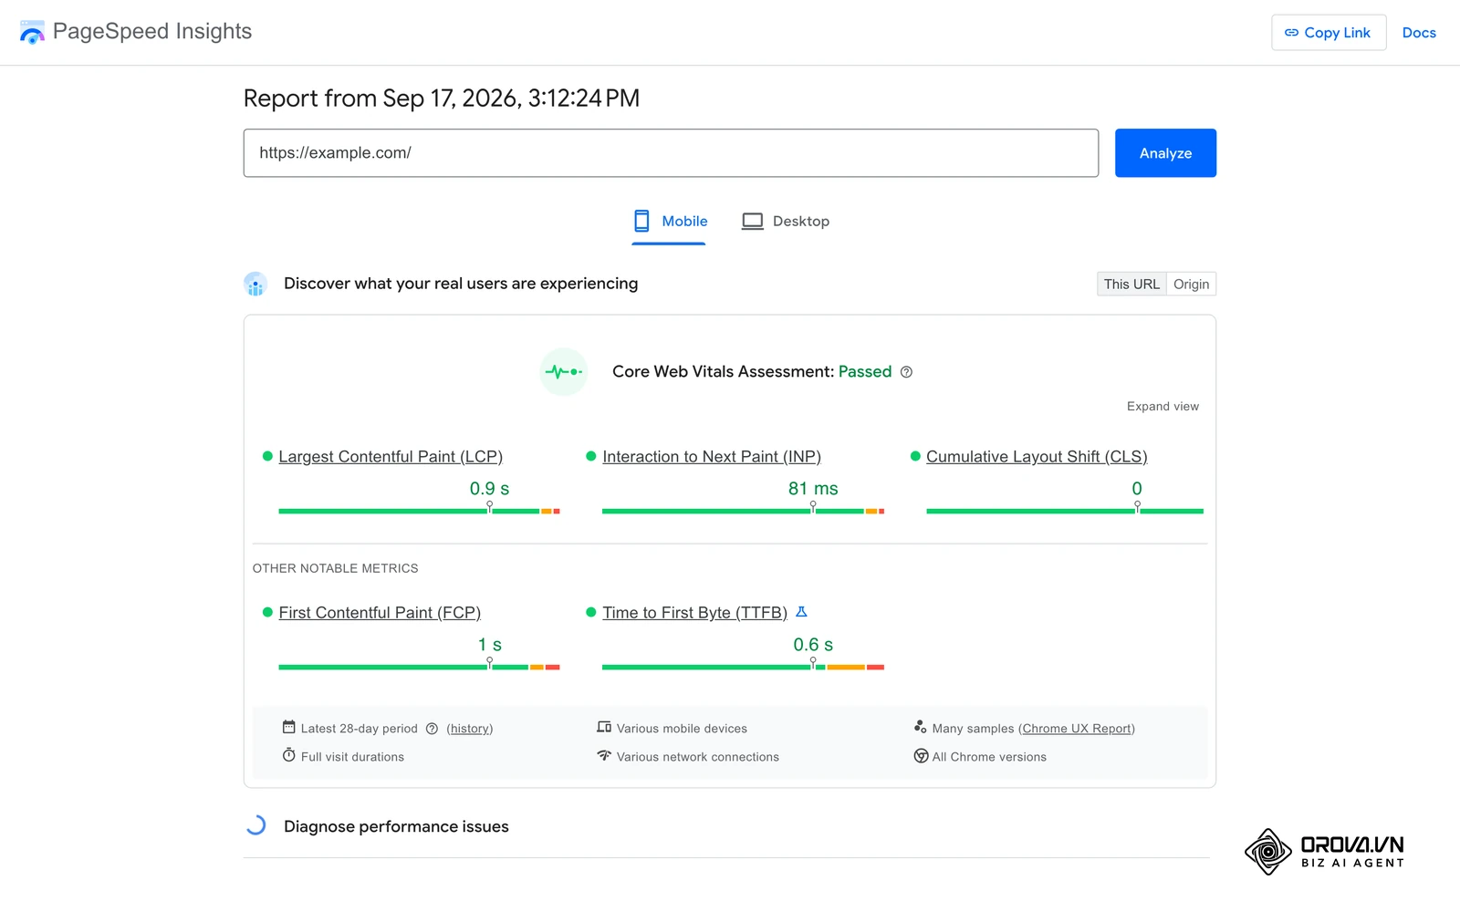Click the link chain icon in Copy Link
The image size is (1460, 912).
pos(1291,33)
